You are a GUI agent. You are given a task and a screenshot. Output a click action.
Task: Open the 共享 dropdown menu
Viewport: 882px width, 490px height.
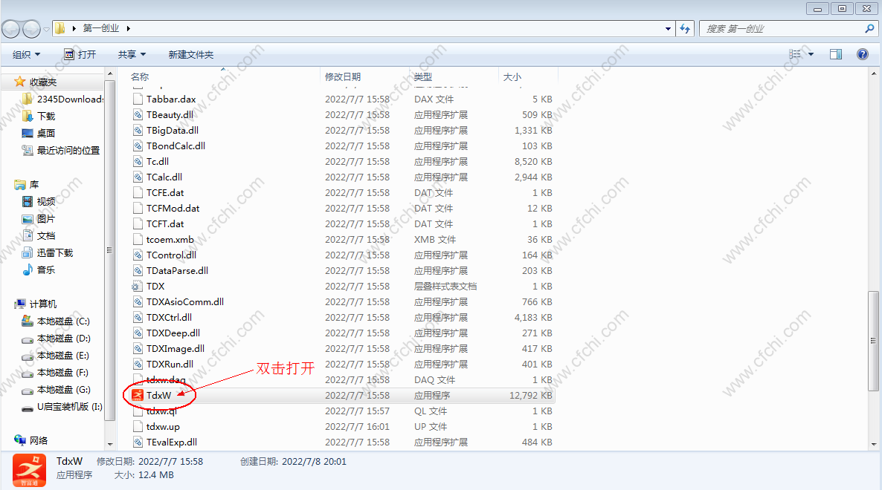(x=132, y=54)
